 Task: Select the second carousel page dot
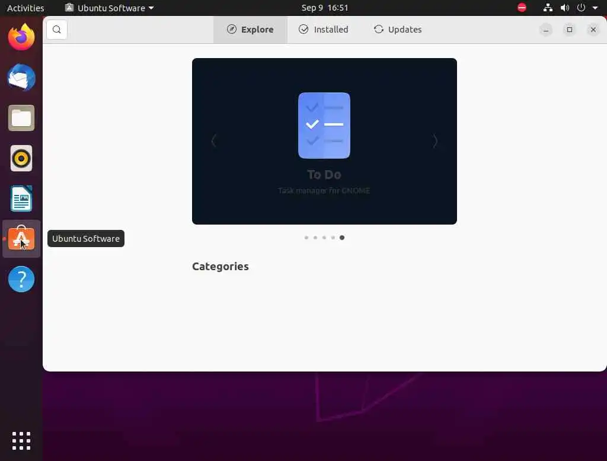(315, 238)
